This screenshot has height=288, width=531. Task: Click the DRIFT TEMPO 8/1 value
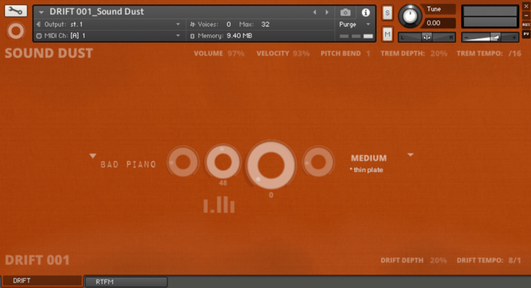(x=515, y=260)
